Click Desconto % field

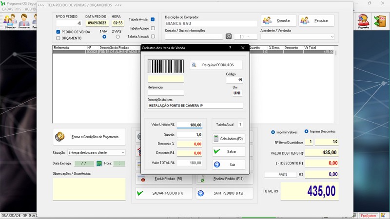190,144
